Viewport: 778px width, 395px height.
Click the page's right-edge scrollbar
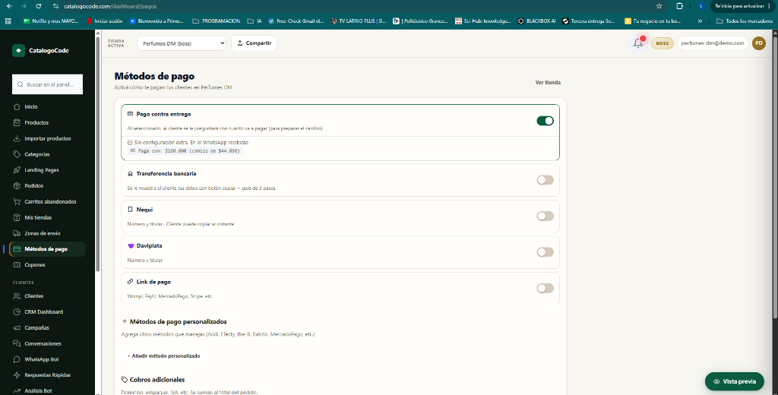click(775, 176)
